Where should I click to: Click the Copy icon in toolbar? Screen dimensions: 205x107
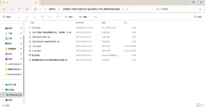27,17
